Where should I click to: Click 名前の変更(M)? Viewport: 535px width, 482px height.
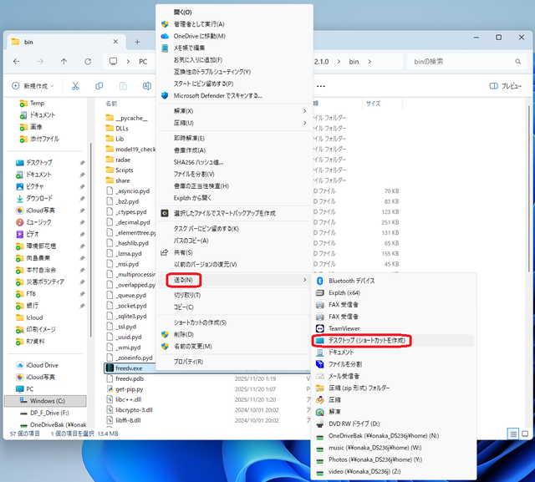(234, 347)
